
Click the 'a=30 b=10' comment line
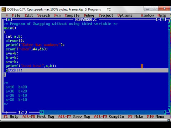click(16, 95)
